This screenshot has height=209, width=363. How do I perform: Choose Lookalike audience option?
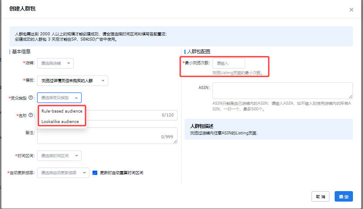point(60,121)
